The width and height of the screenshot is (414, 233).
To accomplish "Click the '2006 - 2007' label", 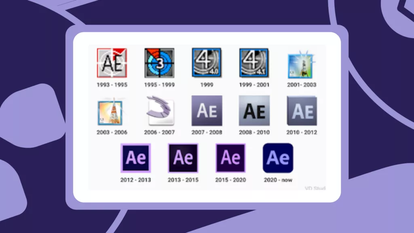I will pyautogui.click(x=159, y=132).
